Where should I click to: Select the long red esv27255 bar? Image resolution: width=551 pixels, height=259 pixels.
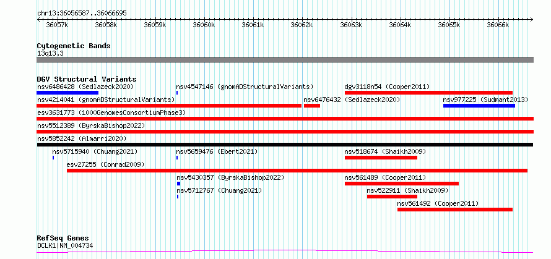(x=297, y=171)
